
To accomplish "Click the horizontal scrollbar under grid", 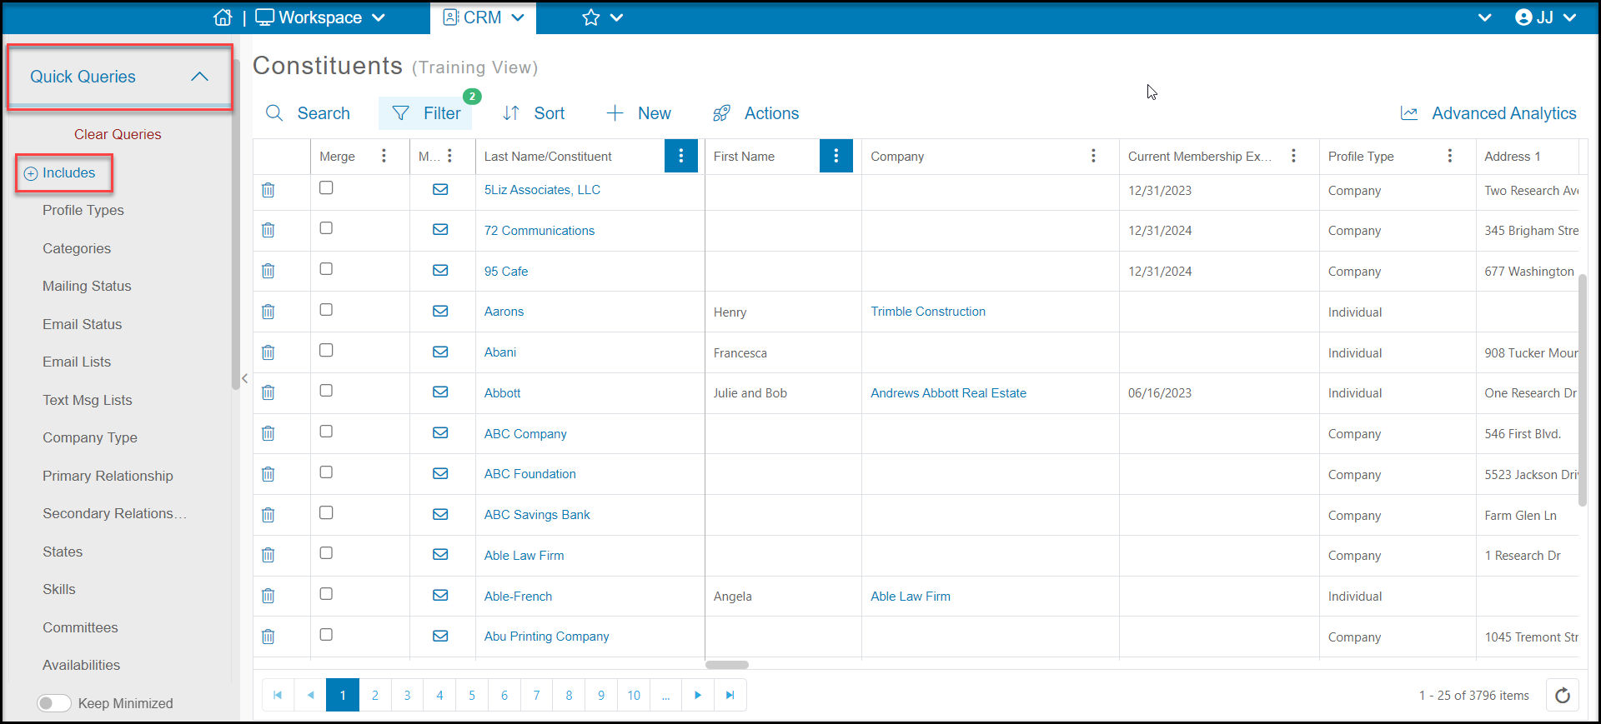I will 727,665.
